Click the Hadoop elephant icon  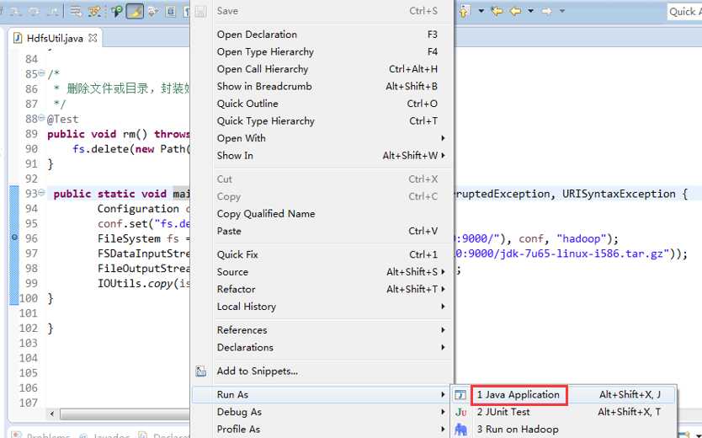point(460,430)
